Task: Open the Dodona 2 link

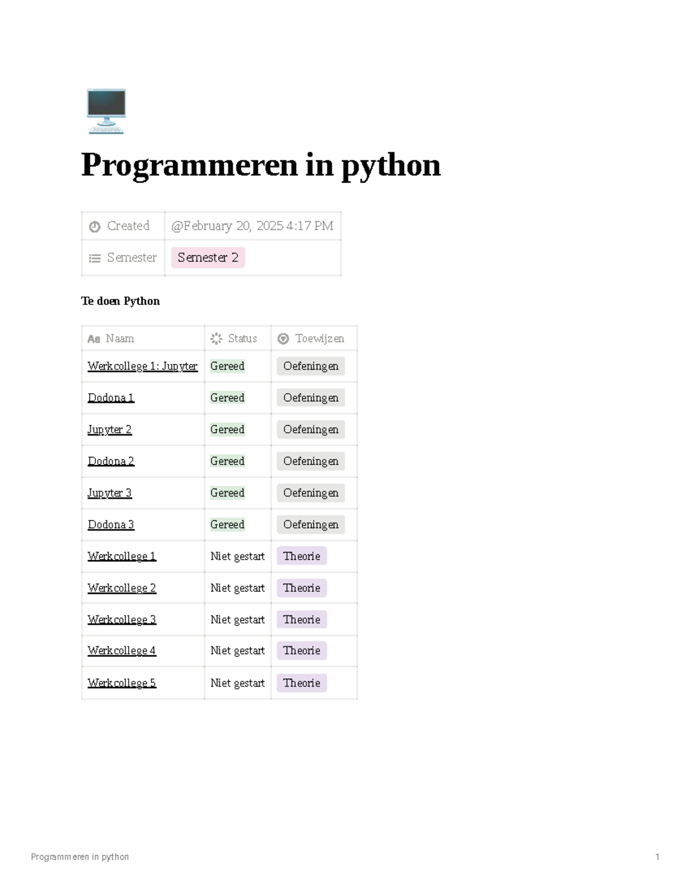Action: pos(111,461)
